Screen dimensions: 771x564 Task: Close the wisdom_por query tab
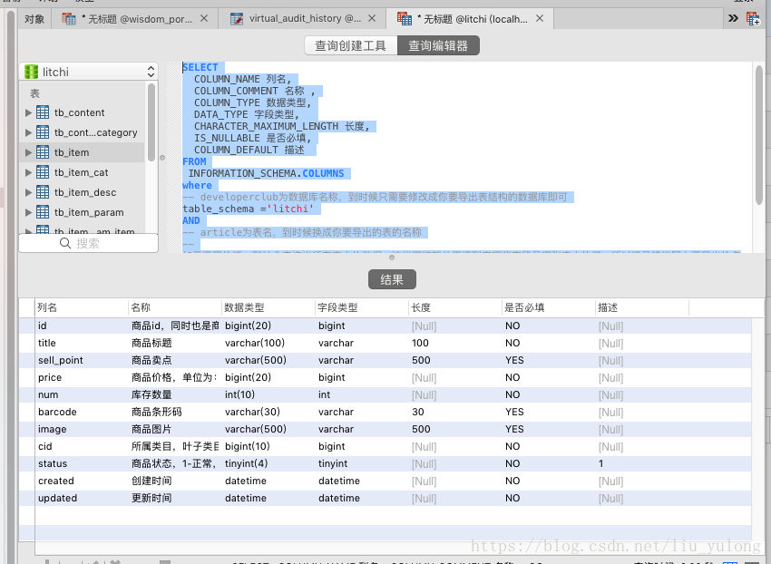coord(204,19)
